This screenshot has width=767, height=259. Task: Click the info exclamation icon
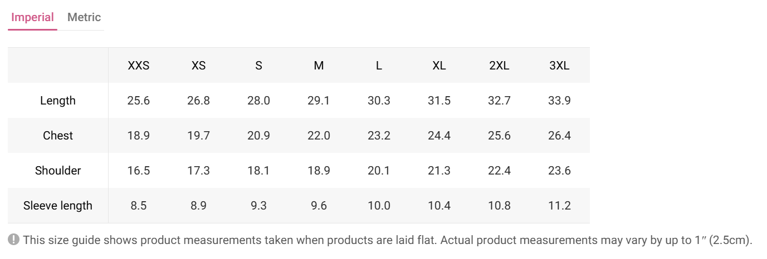click(14, 240)
